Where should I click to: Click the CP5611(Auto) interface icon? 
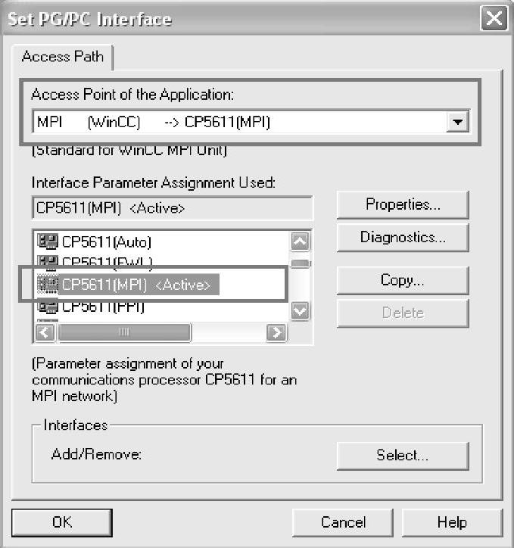pyautogui.click(x=48, y=242)
